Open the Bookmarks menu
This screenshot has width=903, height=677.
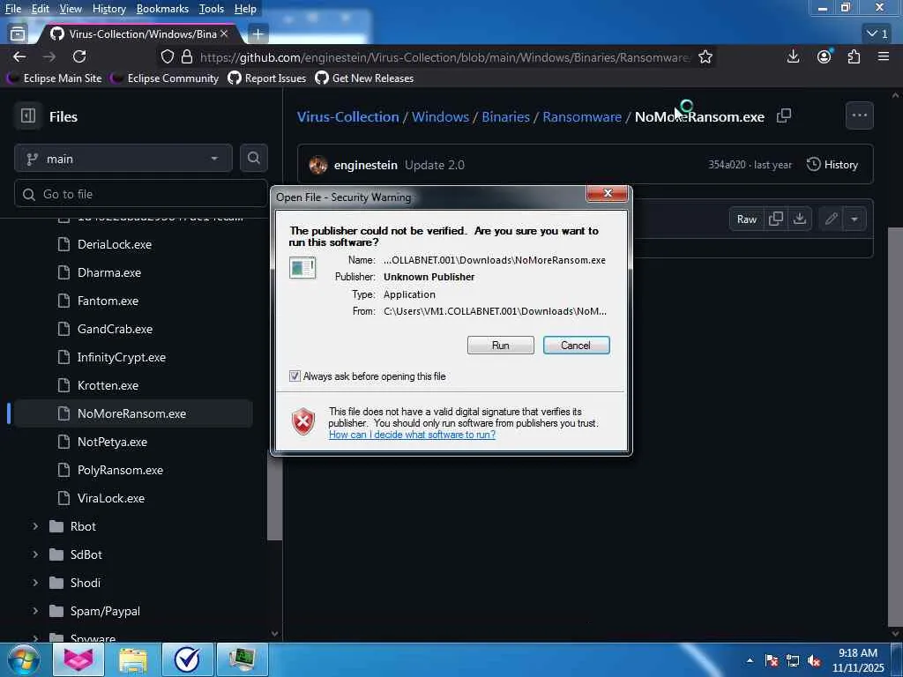click(x=162, y=9)
